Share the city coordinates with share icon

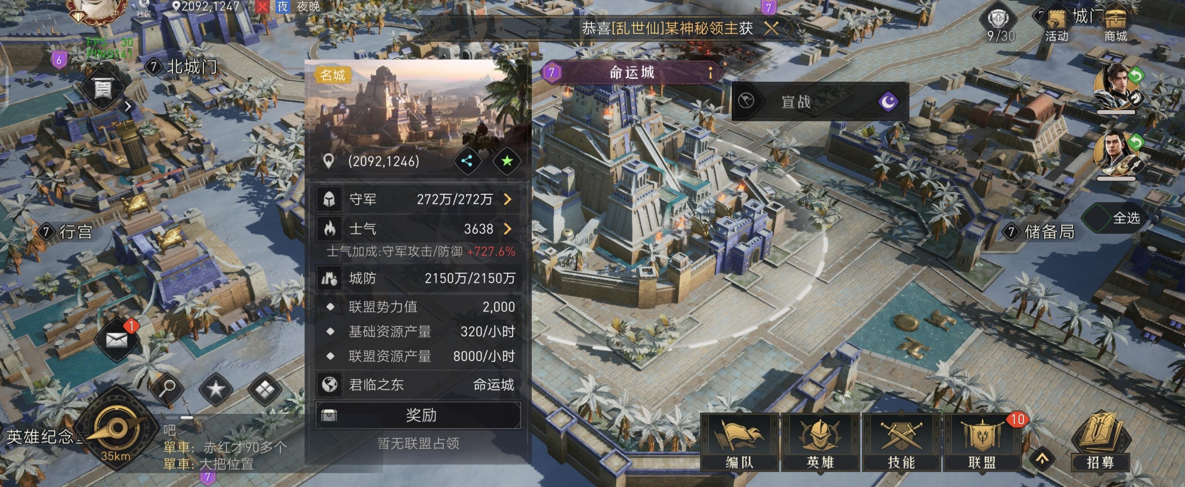click(x=467, y=161)
